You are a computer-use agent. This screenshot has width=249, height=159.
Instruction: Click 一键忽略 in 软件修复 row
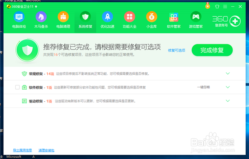pyautogui.click(x=203, y=87)
